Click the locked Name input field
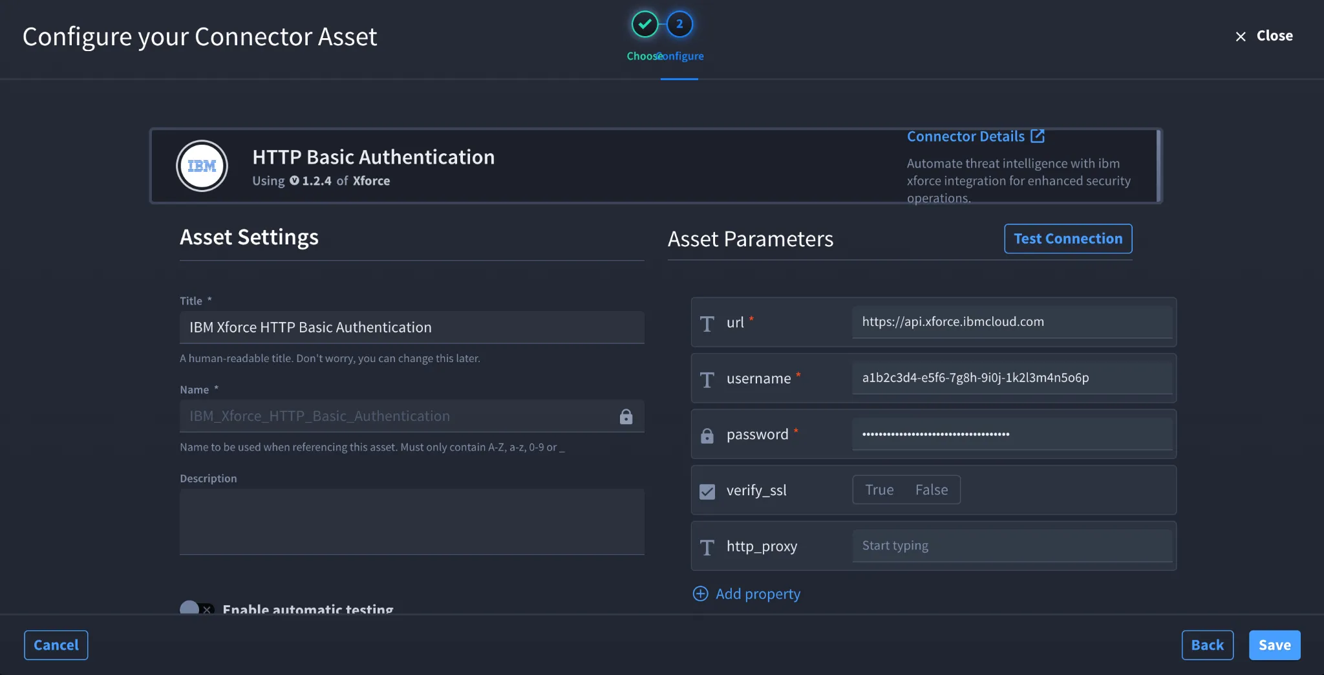The width and height of the screenshot is (1324, 675). coord(412,416)
